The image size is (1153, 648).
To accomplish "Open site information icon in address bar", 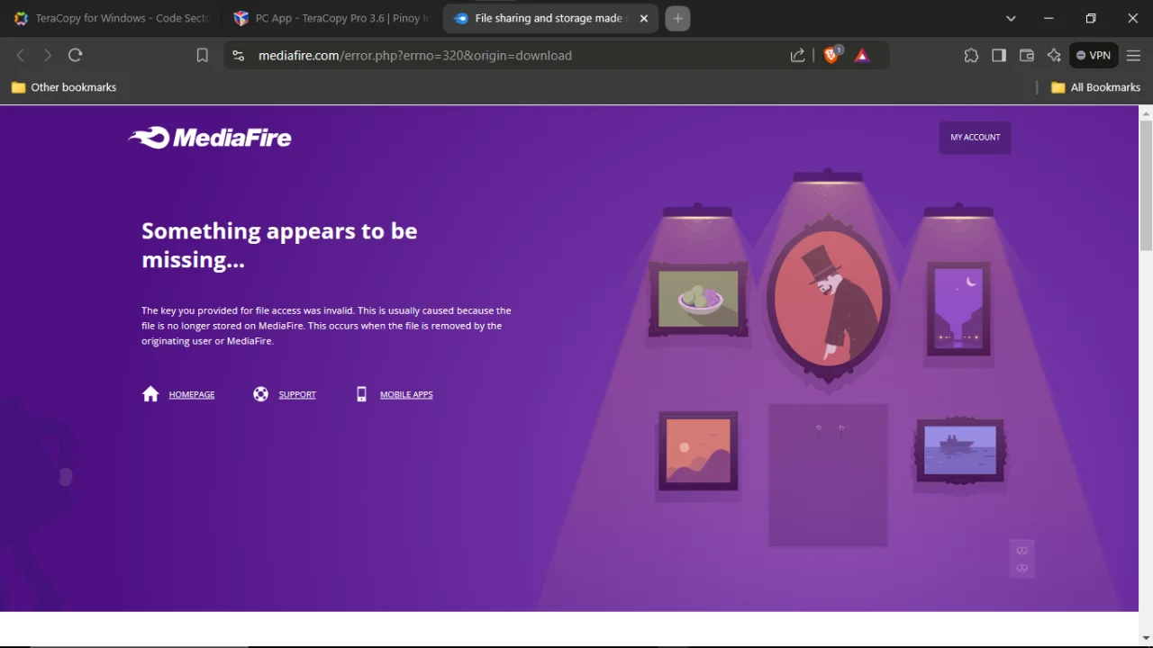I will pos(238,55).
